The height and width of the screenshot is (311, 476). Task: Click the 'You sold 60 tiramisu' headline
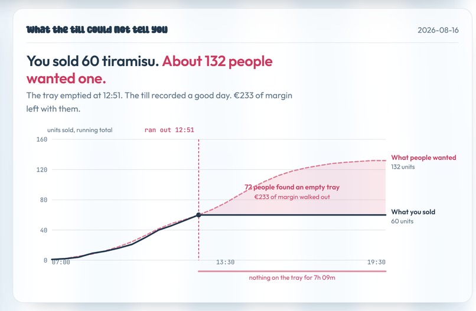[x=93, y=61]
